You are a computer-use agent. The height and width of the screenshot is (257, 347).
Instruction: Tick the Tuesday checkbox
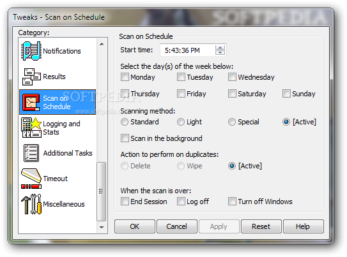point(181,77)
